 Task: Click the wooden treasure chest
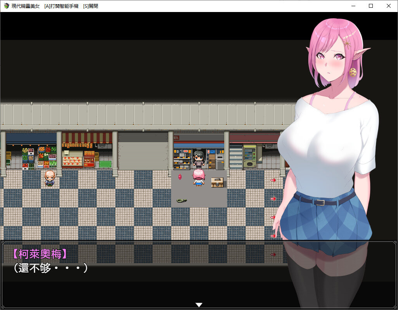[217, 182]
